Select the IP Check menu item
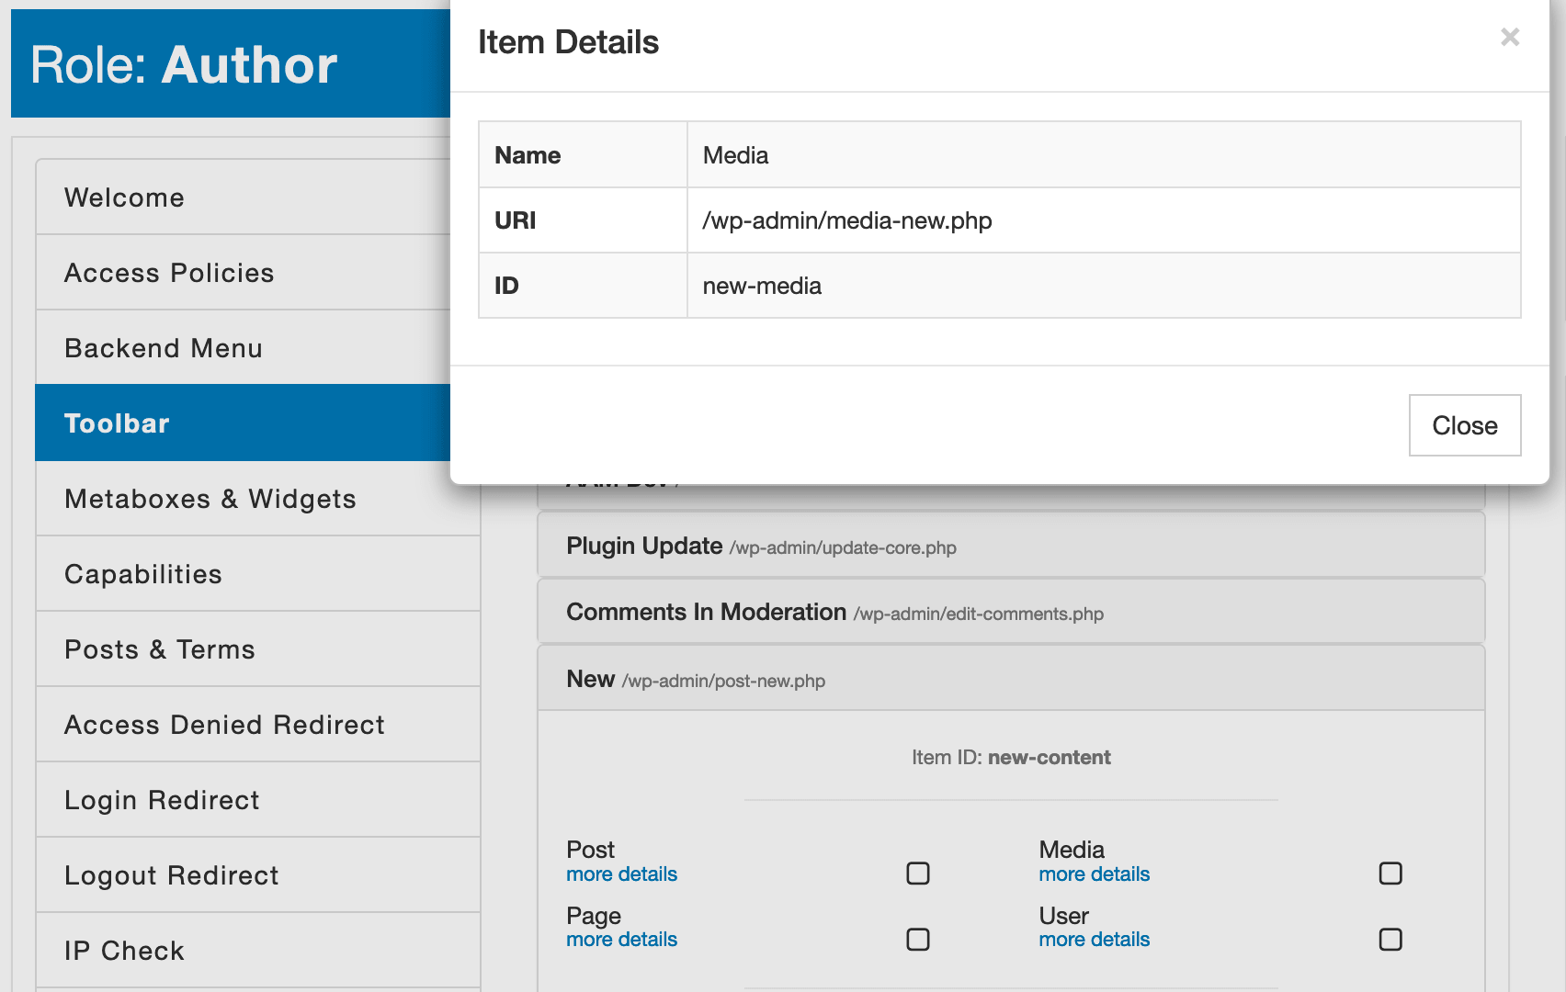The height and width of the screenshot is (992, 1566). [258, 951]
